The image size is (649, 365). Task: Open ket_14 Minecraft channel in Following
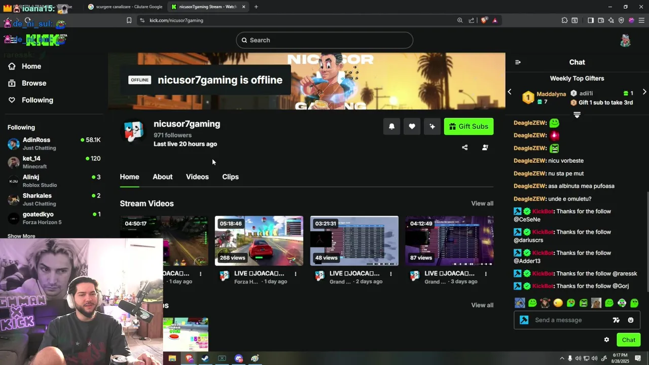pyautogui.click(x=54, y=162)
